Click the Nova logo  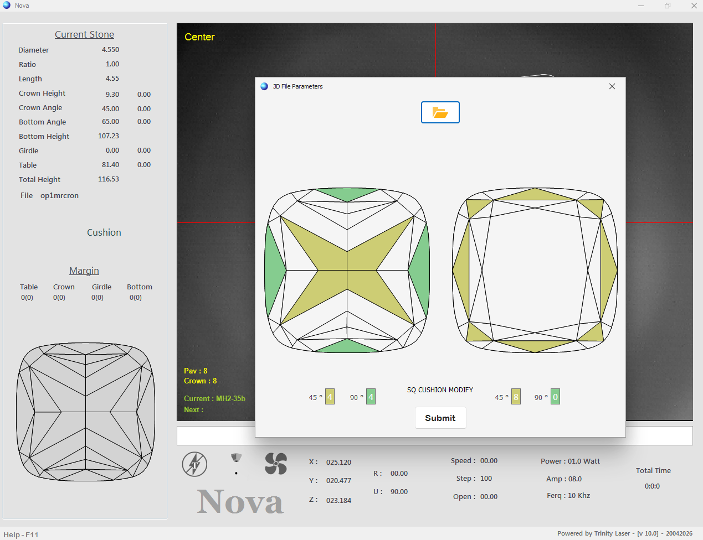tap(240, 501)
